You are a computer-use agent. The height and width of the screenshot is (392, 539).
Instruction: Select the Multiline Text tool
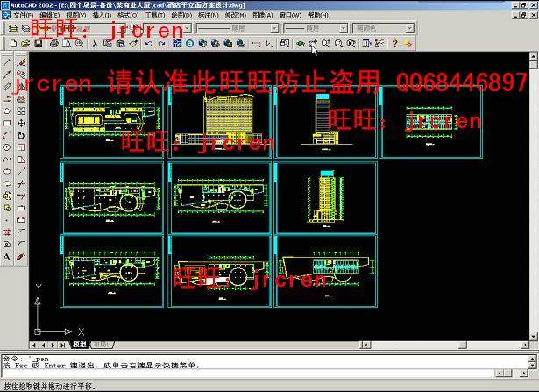6,257
